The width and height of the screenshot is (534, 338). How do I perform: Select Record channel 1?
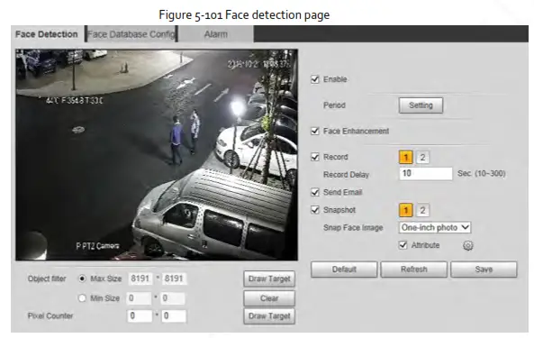coord(405,158)
